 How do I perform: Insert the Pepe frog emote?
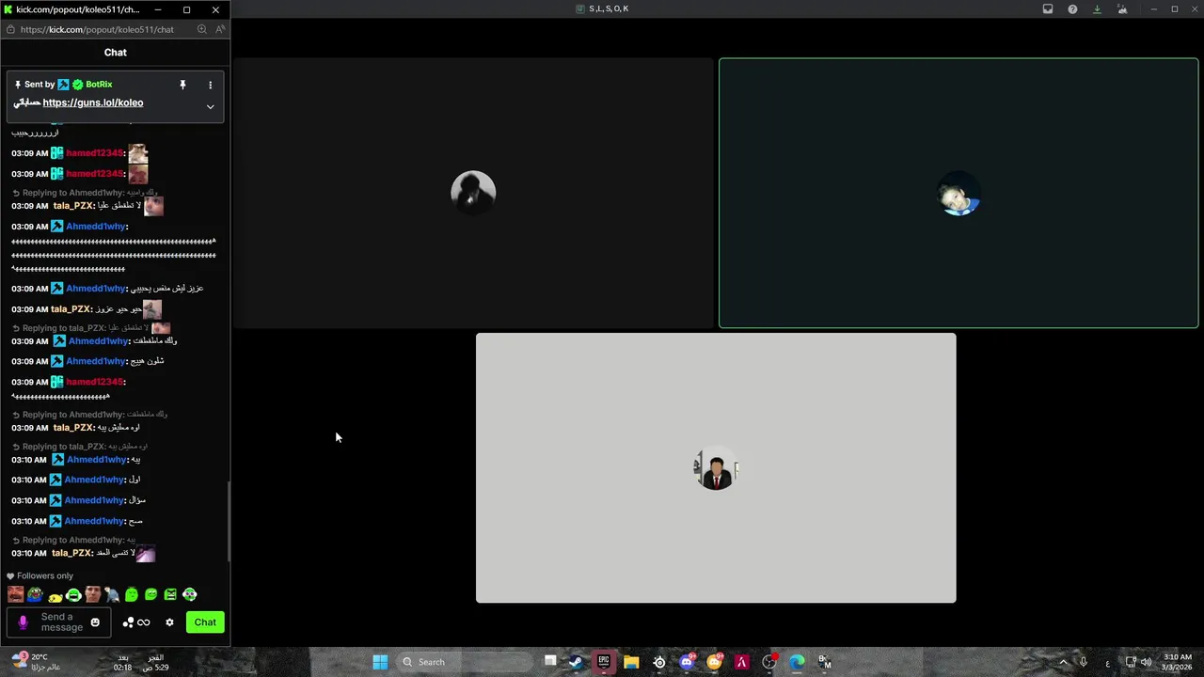(x=35, y=594)
